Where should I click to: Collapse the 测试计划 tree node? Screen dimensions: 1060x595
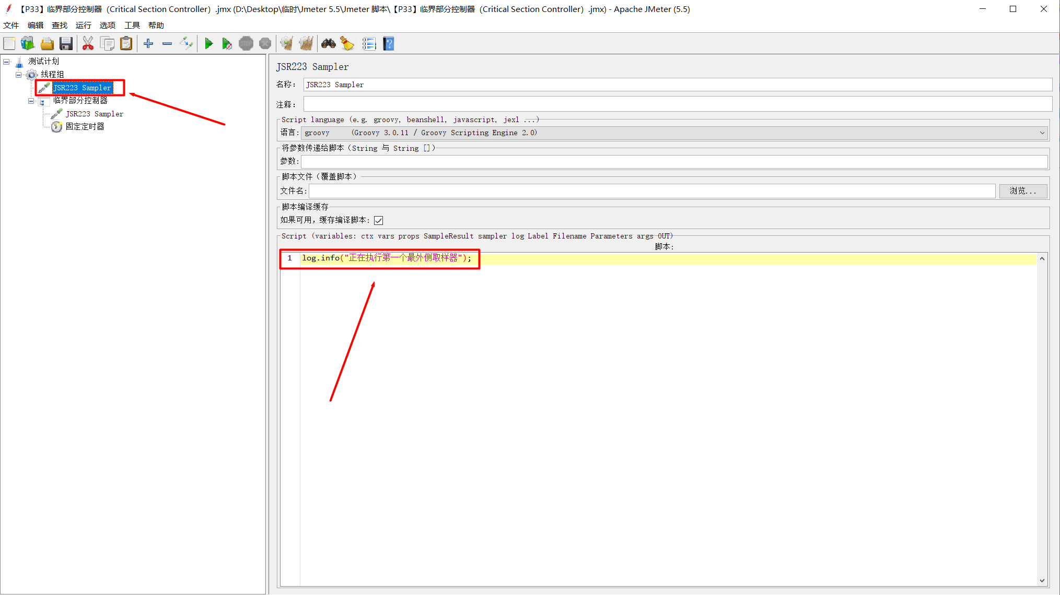tap(6, 62)
